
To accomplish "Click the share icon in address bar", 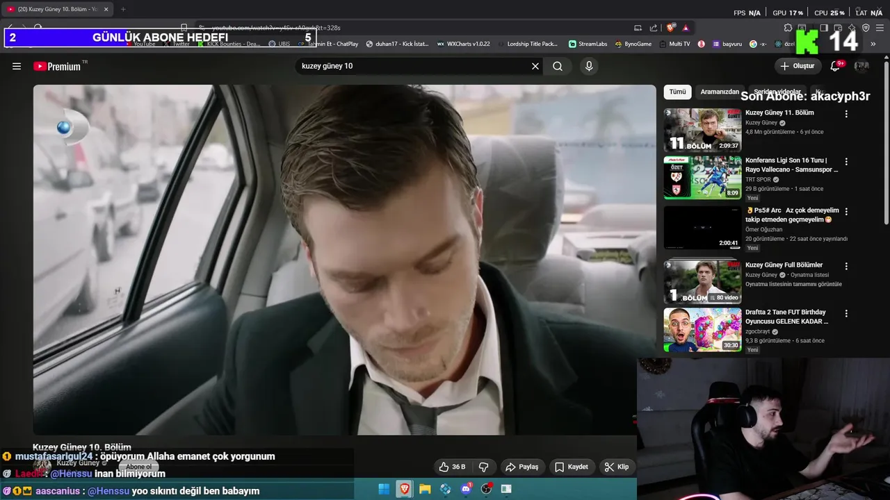I will tap(654, 28).
